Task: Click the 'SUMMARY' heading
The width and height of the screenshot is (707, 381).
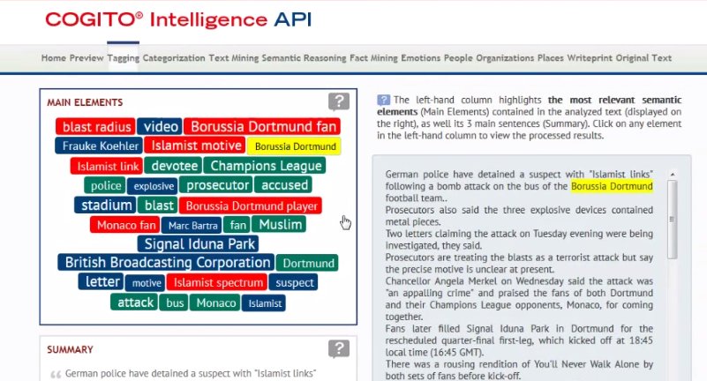Action: click(70, 350)
